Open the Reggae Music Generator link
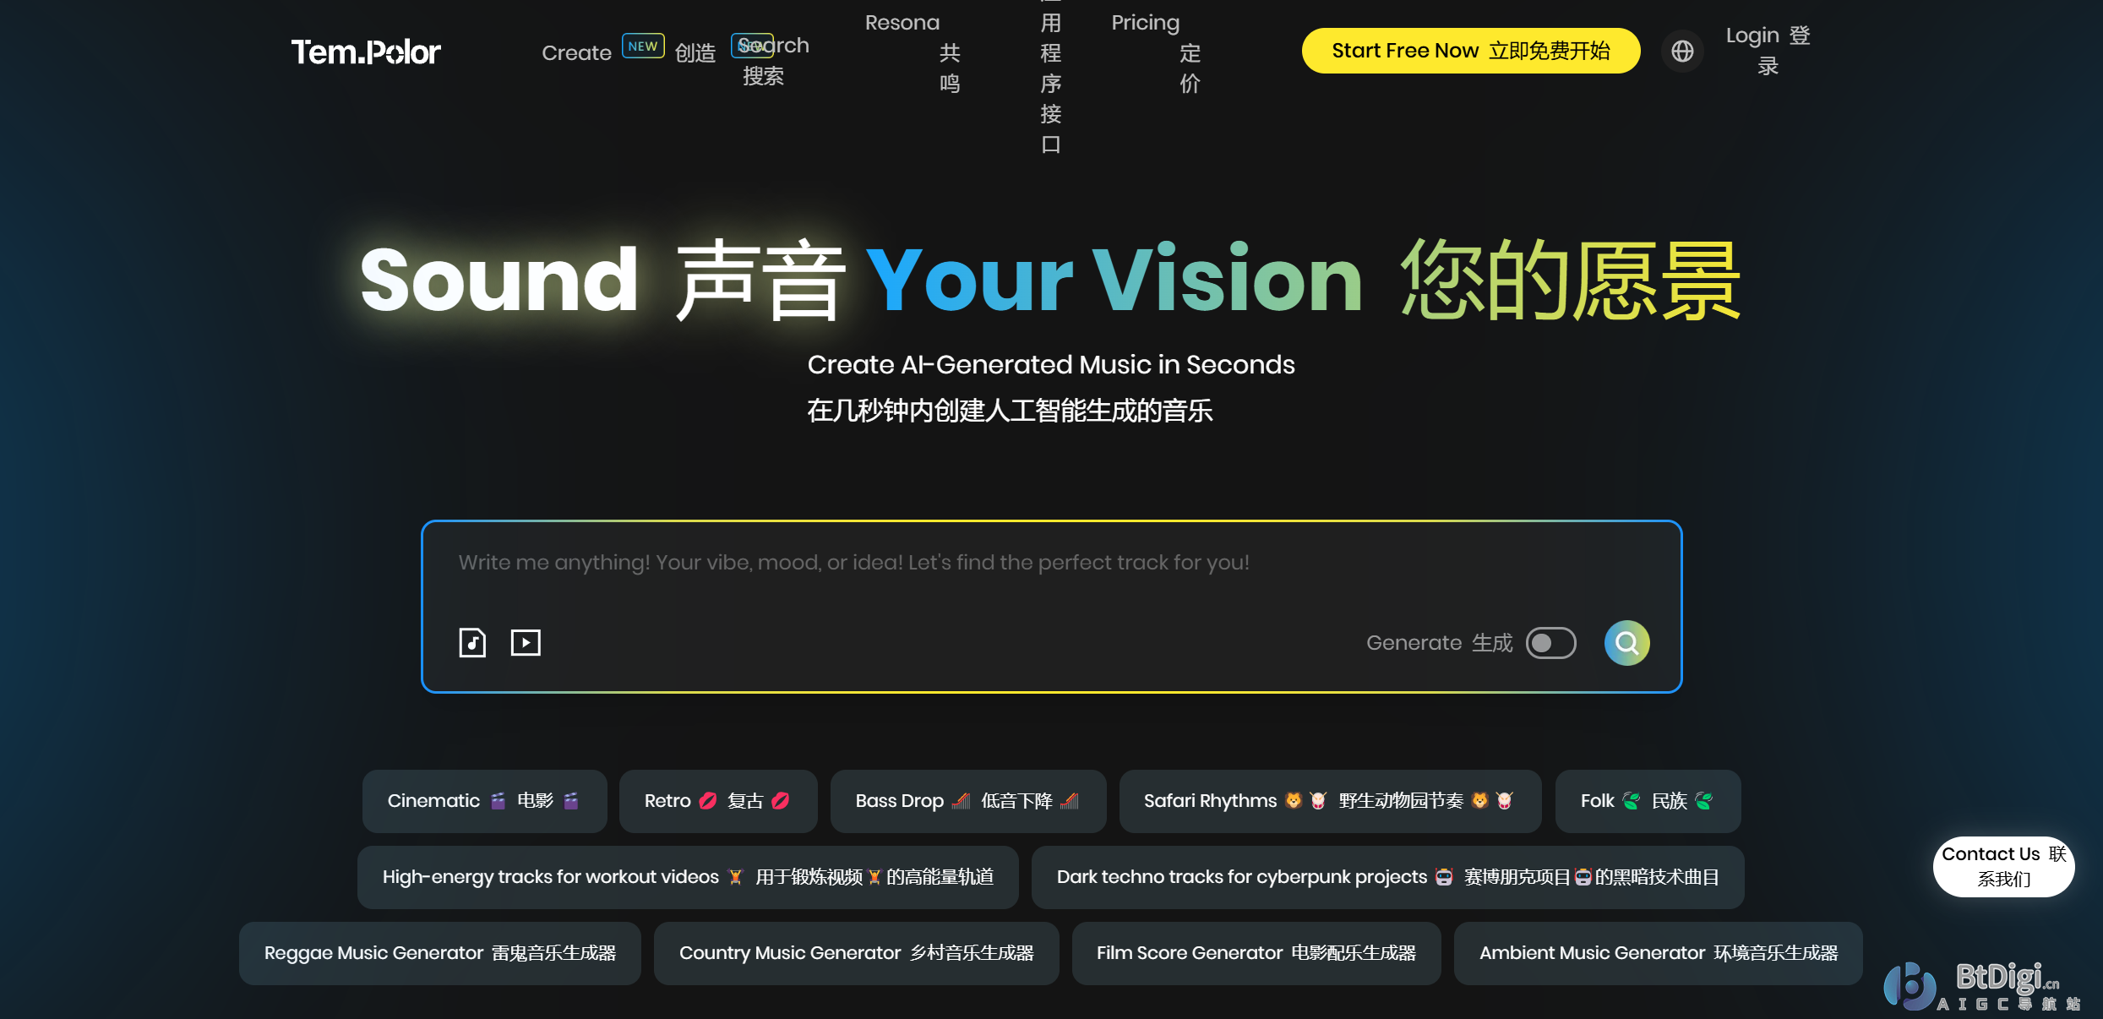2103x1019 pixels. tap(439, 953)
